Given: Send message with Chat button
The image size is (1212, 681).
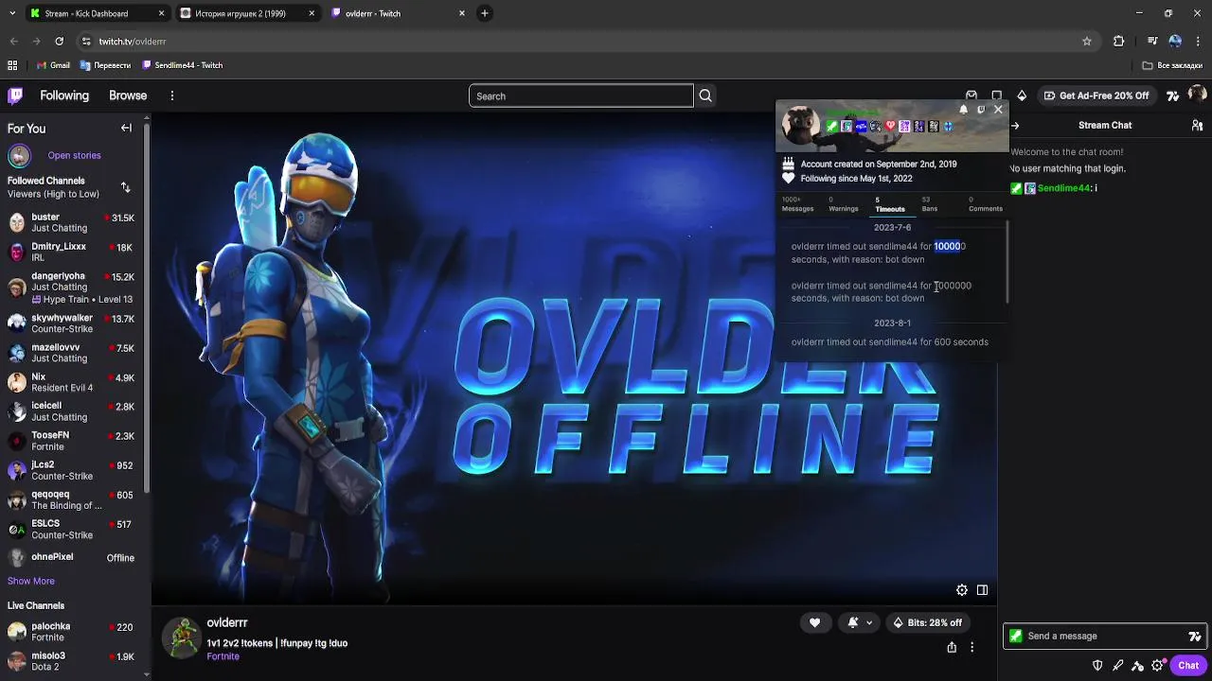Looking at the screenshot, I should coord(1188,666).
